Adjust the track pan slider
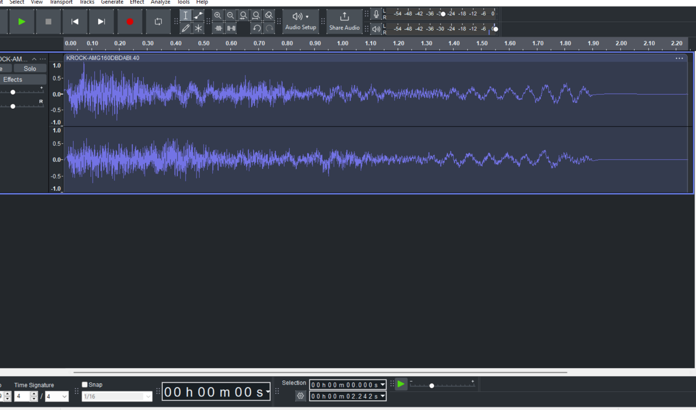 tap(13, 106)
